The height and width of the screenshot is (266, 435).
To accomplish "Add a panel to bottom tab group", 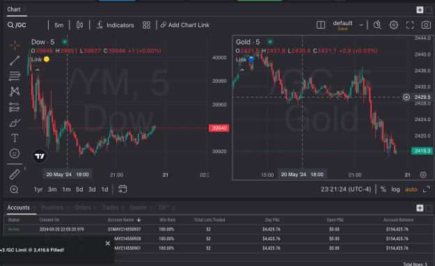I will coord(420,208).
